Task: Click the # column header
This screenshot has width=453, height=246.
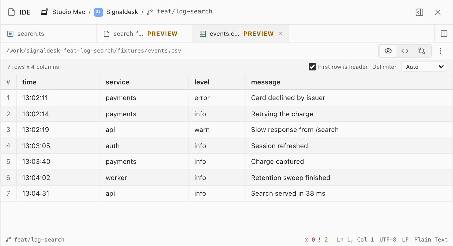Action: tap(8, 82)
